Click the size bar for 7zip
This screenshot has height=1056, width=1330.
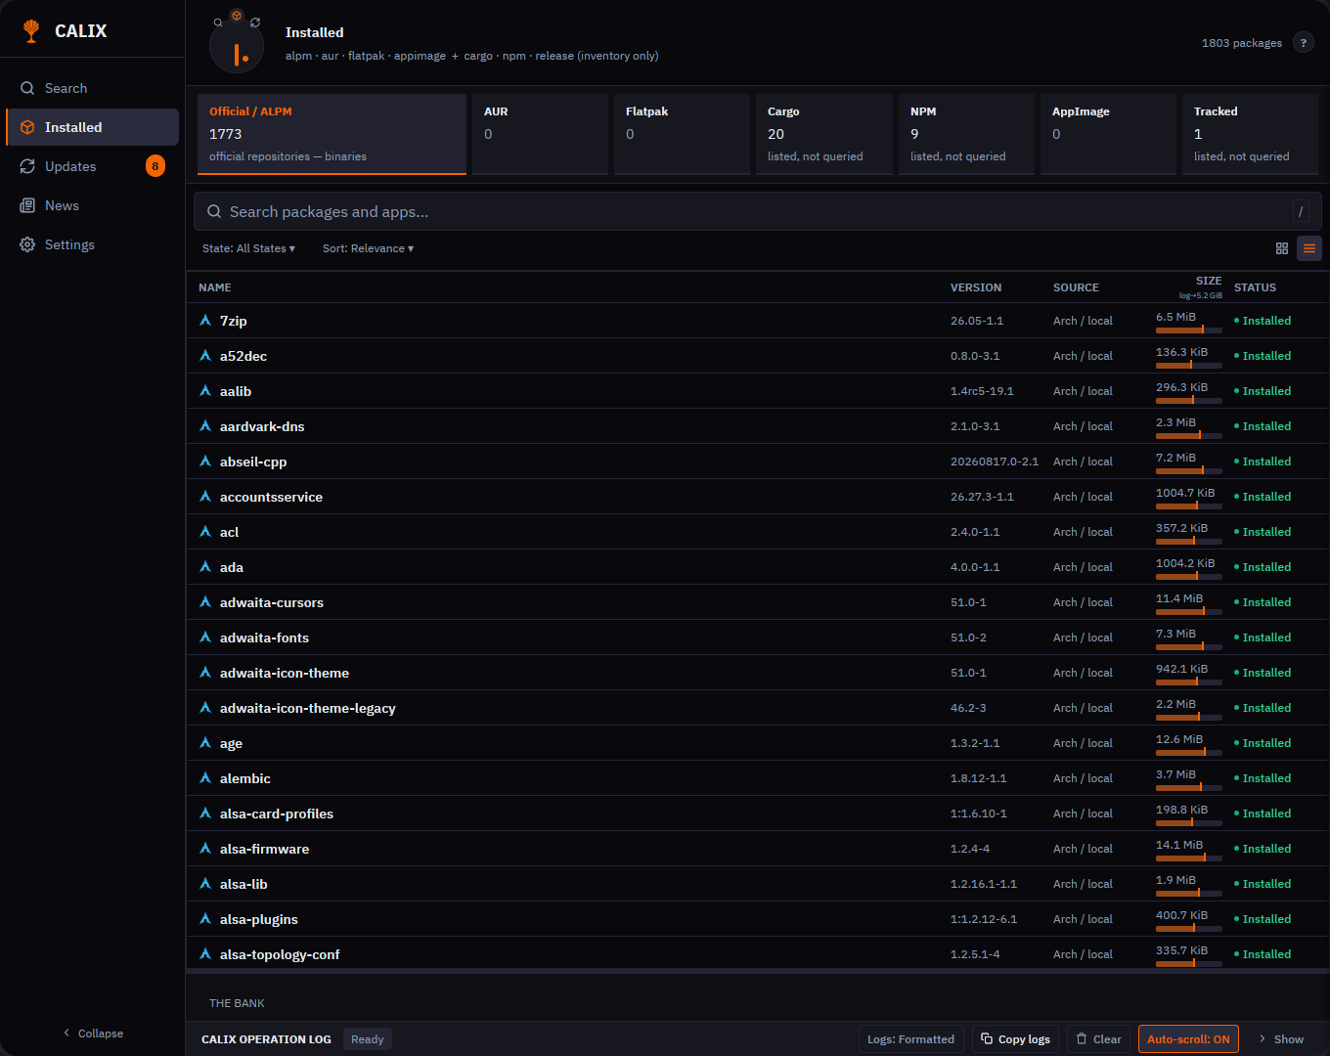point(1189,330)
